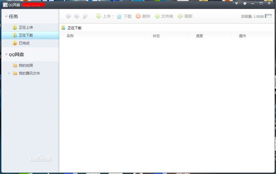The image size is (276, 174).
Task: Click the back navigation arrow
Action: (68, 16)
